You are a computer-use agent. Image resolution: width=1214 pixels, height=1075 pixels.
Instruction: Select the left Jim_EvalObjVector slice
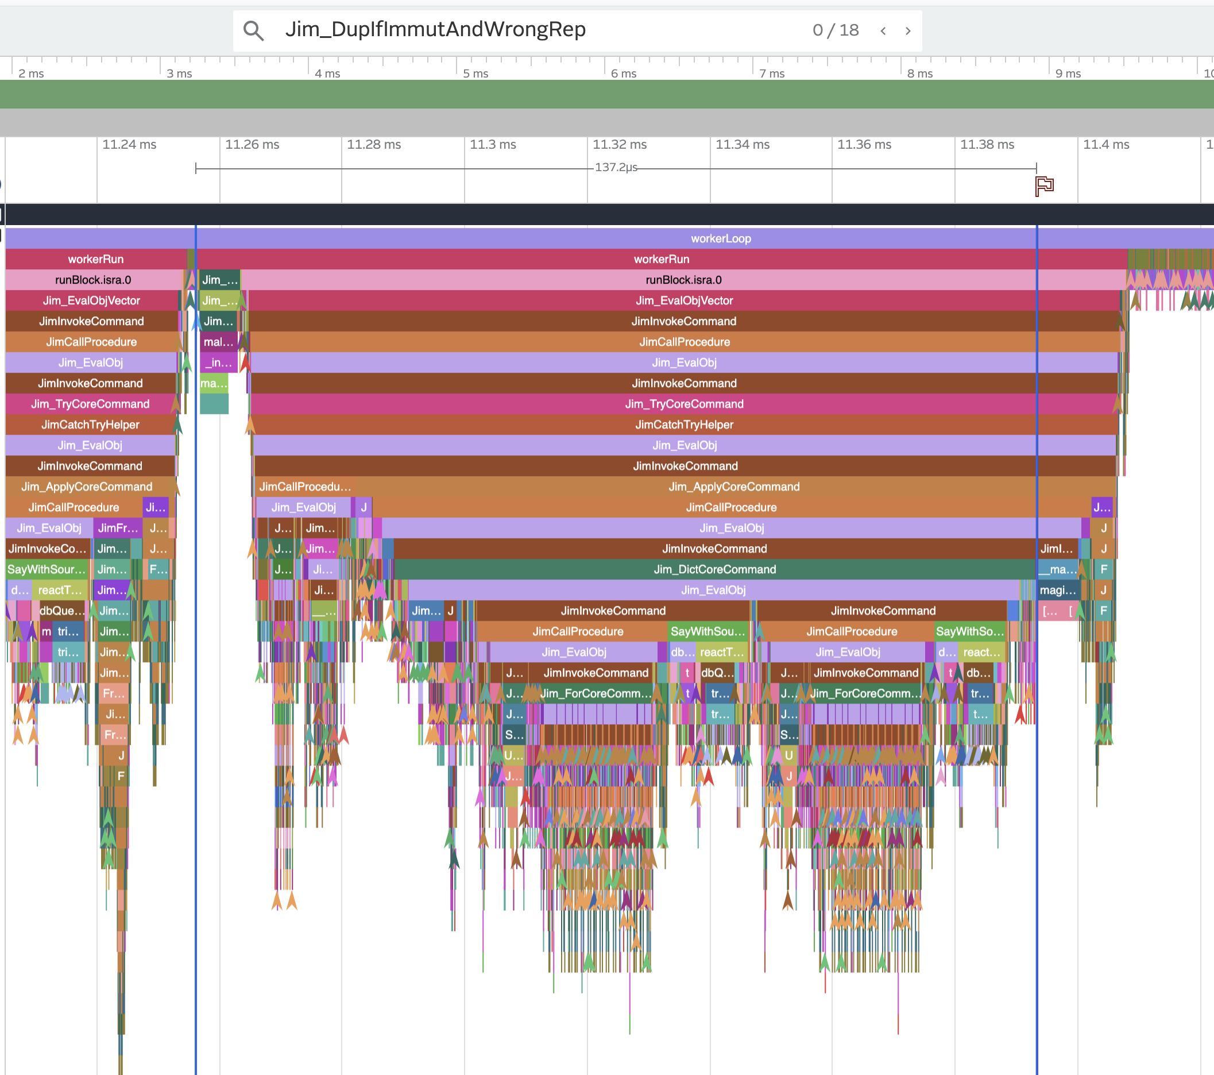tap(91, 300)
